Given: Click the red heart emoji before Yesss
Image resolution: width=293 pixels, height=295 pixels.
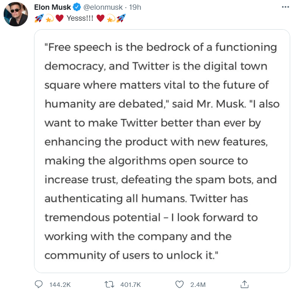Looking at the screenshot, I should 60,18.
